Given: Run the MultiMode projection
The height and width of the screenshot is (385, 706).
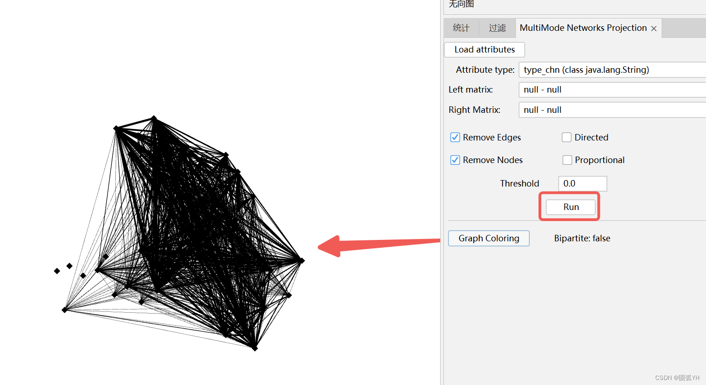Looking at the screenshot, I should (570, 207).
